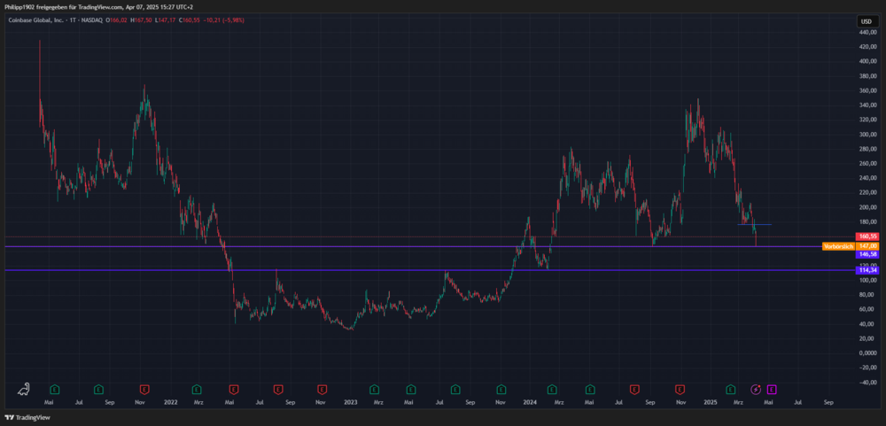Open the red earnings marker at Nov 2024
The image size is (886, 426).
tap(680, 388)
